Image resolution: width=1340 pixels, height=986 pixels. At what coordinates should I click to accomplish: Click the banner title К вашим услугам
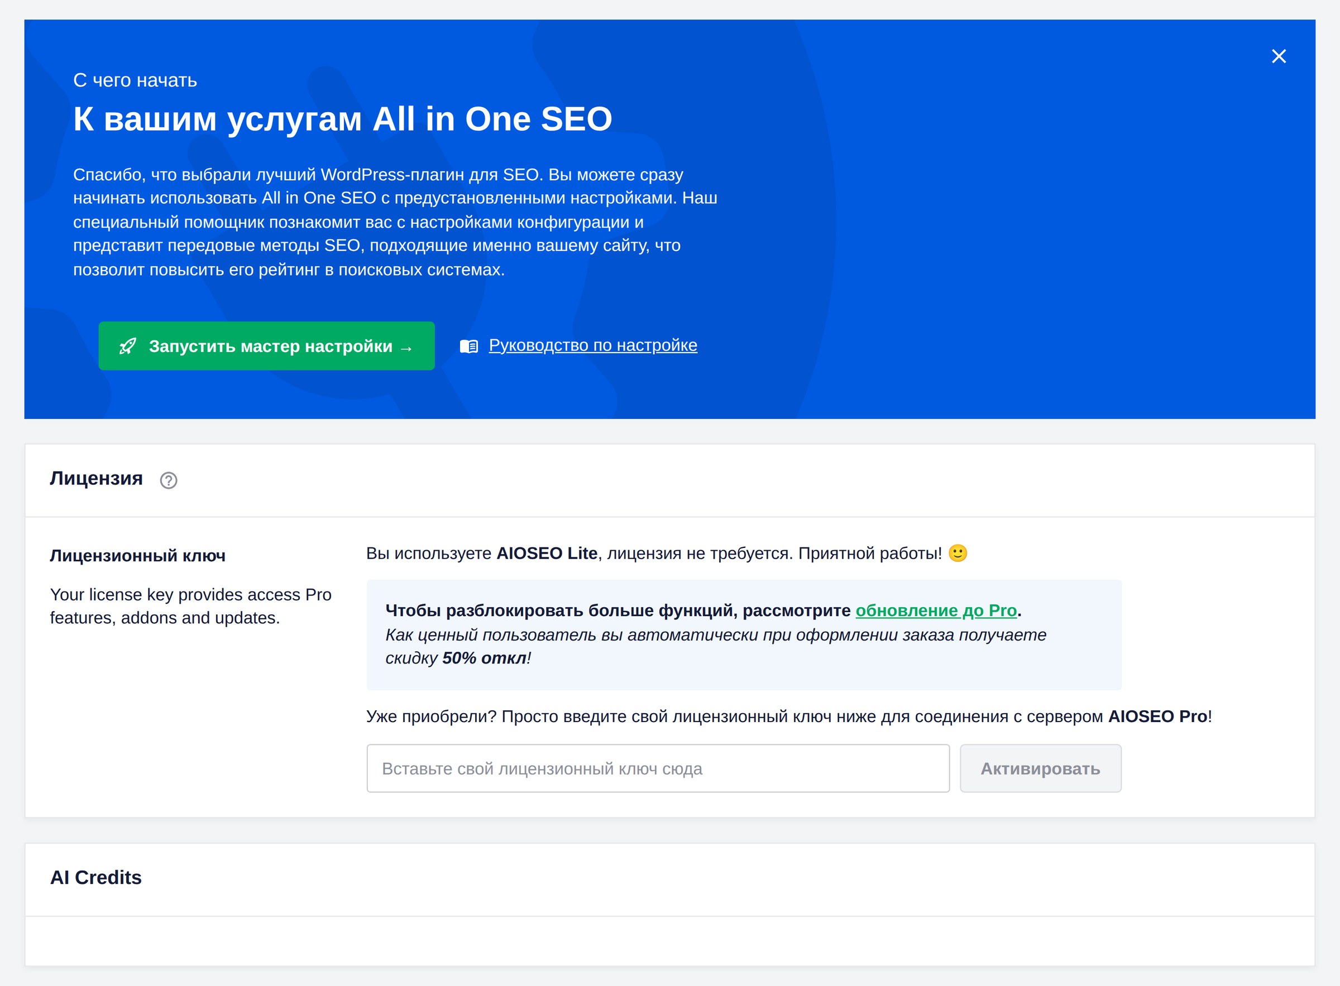coord(343,118)
